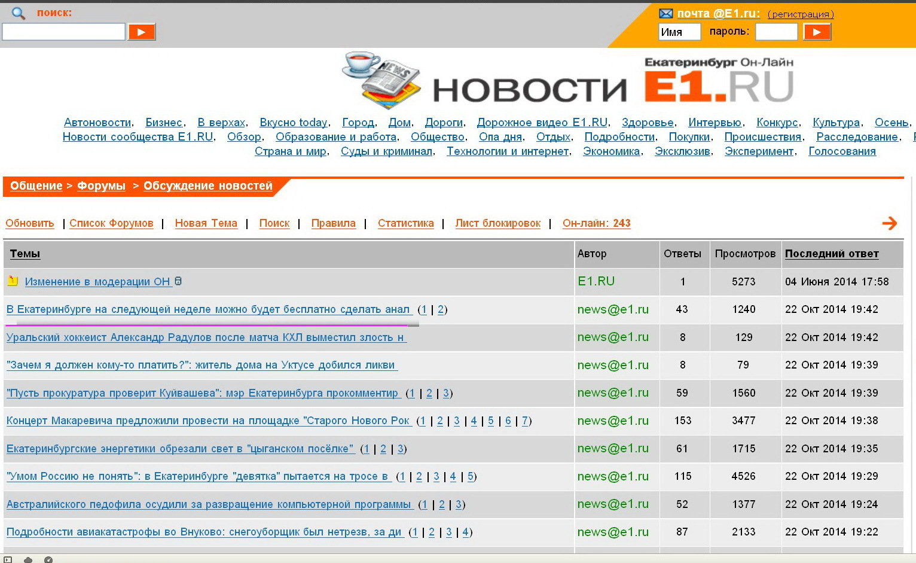The height and width of the screenshot is (563, 916).
Task: Click the speed gauge icon in status bar
Action: point(48,559)
